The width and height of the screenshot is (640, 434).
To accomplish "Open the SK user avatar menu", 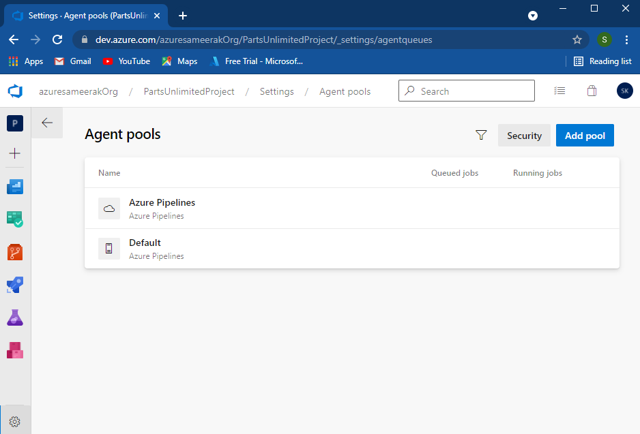I will tap(624, 90).
